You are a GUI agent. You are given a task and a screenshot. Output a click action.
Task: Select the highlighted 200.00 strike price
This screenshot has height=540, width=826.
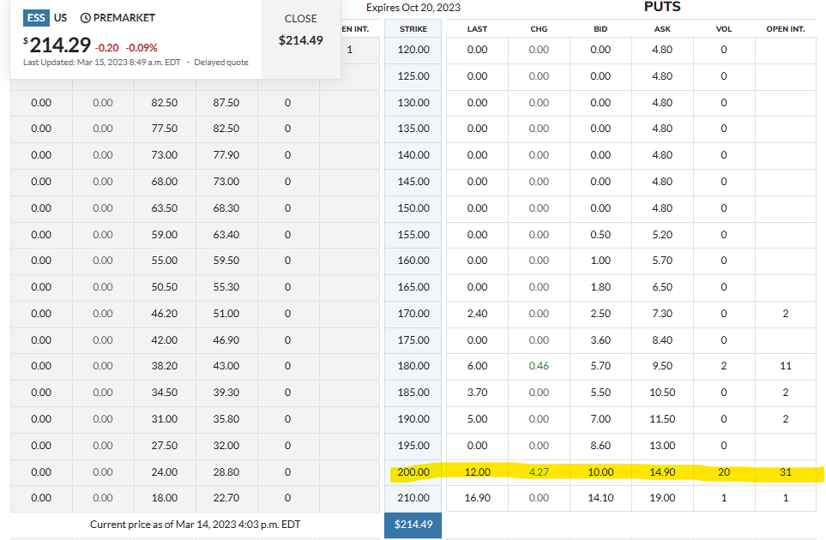coord(413,472)
